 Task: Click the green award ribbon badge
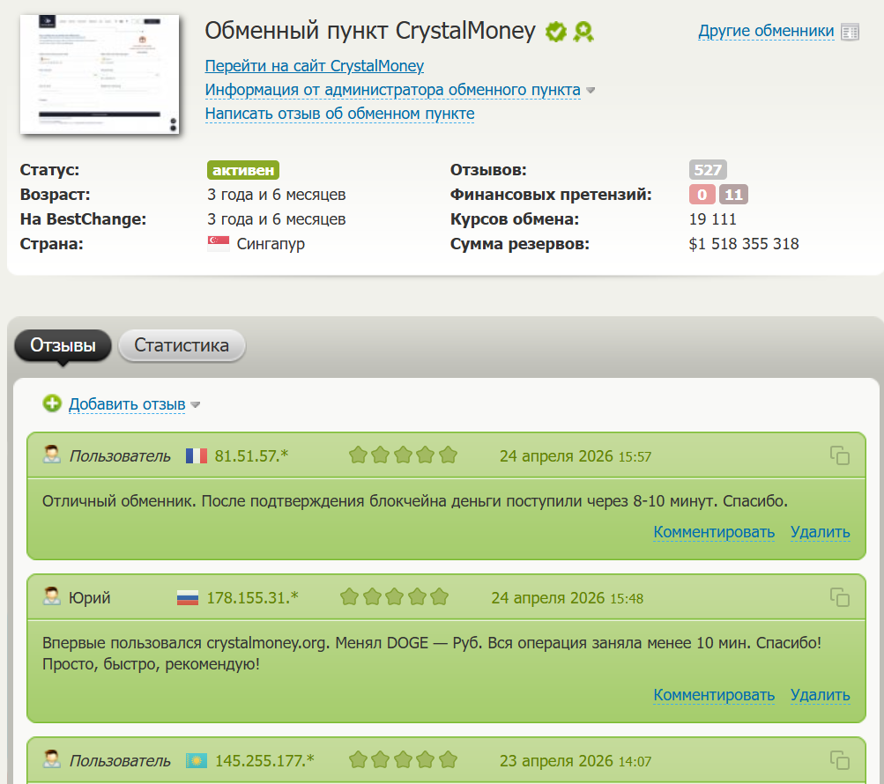583,33
